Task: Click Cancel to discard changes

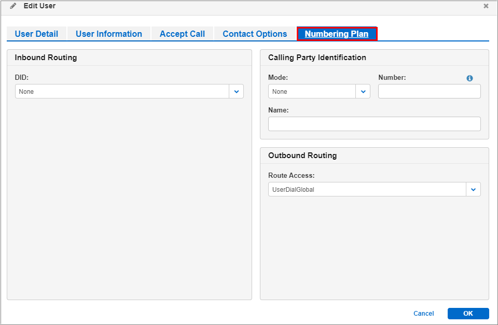Action: pos(423,314)
